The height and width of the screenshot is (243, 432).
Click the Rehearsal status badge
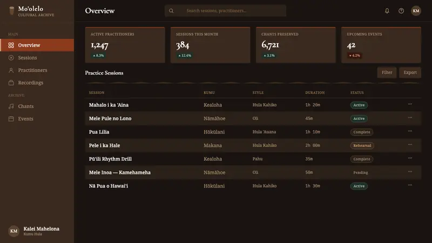(x=362, y=145)
